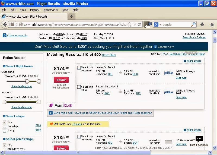217x155 pixels.
Task: Sort results by Departure Time
Action: point(178,54)
